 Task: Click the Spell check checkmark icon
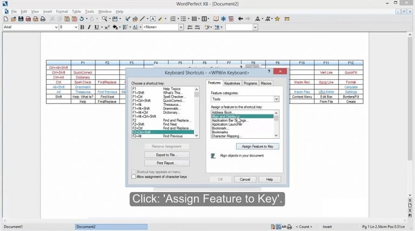[x=128, y=19]
